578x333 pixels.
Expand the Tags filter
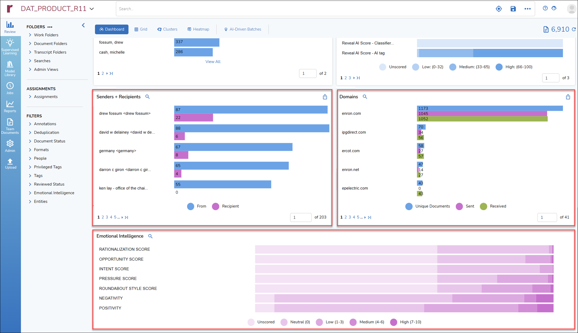pos(30,176)
